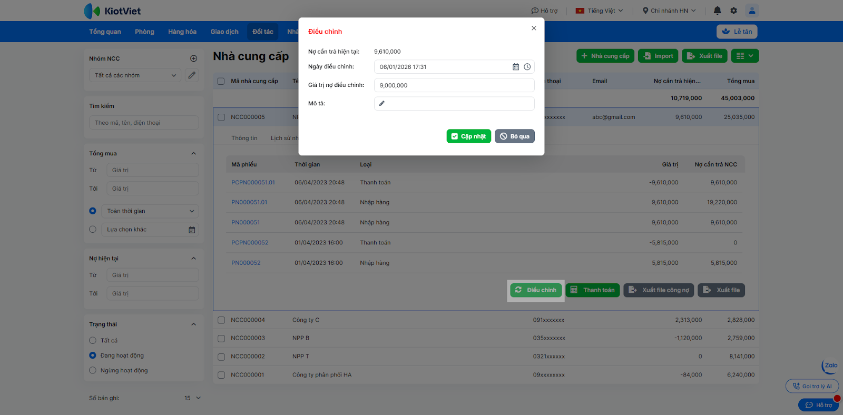Add a new supplier group with plus icon

point(193,58)
